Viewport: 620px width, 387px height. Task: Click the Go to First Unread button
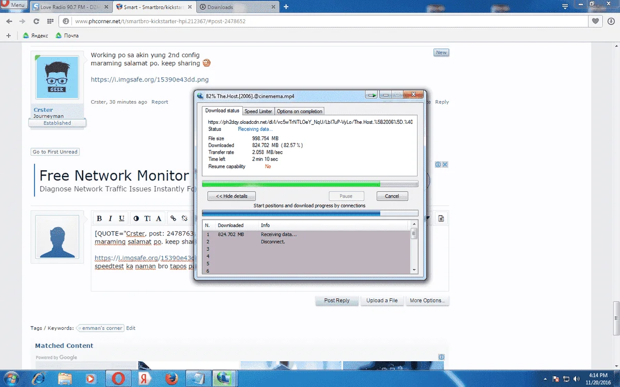pos(55,152)
